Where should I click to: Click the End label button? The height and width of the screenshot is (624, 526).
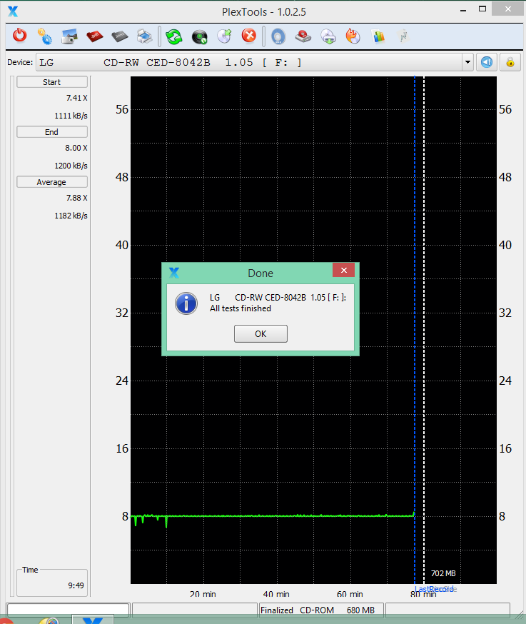[51, 131]
